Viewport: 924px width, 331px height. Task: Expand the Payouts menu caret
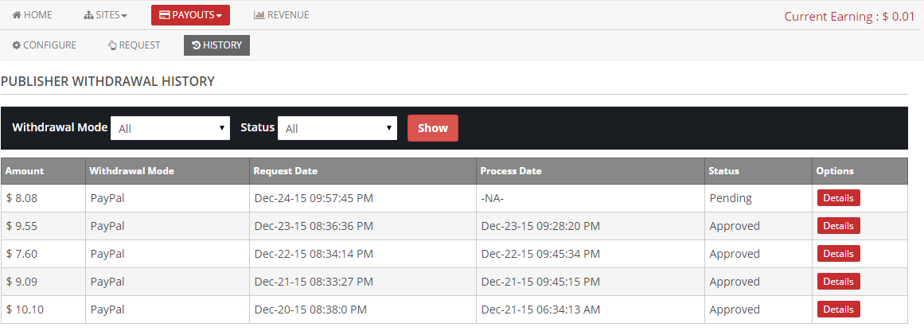pyautogui.click(x=219, y=16)
